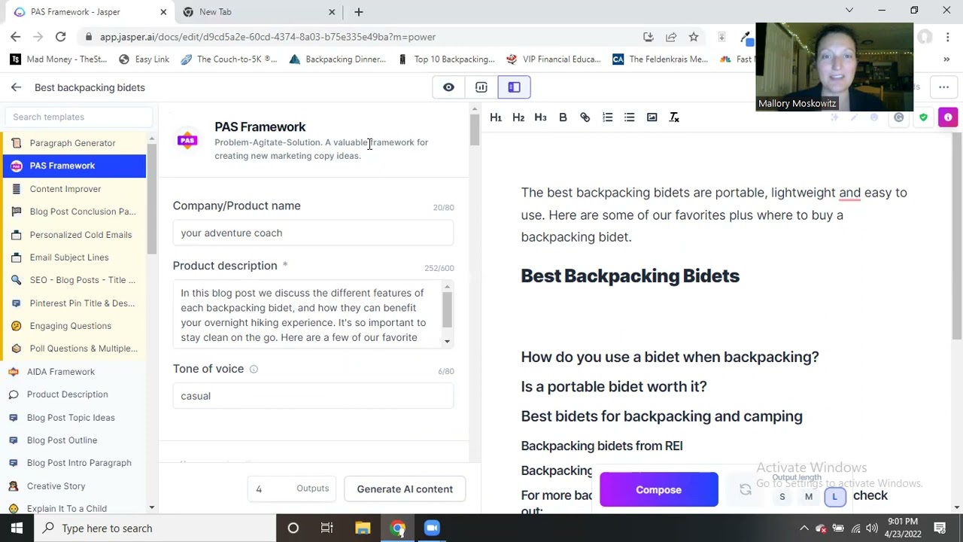Switch to focus mode with the eye icon
The image size is (963, 542).
pos(448,87)
